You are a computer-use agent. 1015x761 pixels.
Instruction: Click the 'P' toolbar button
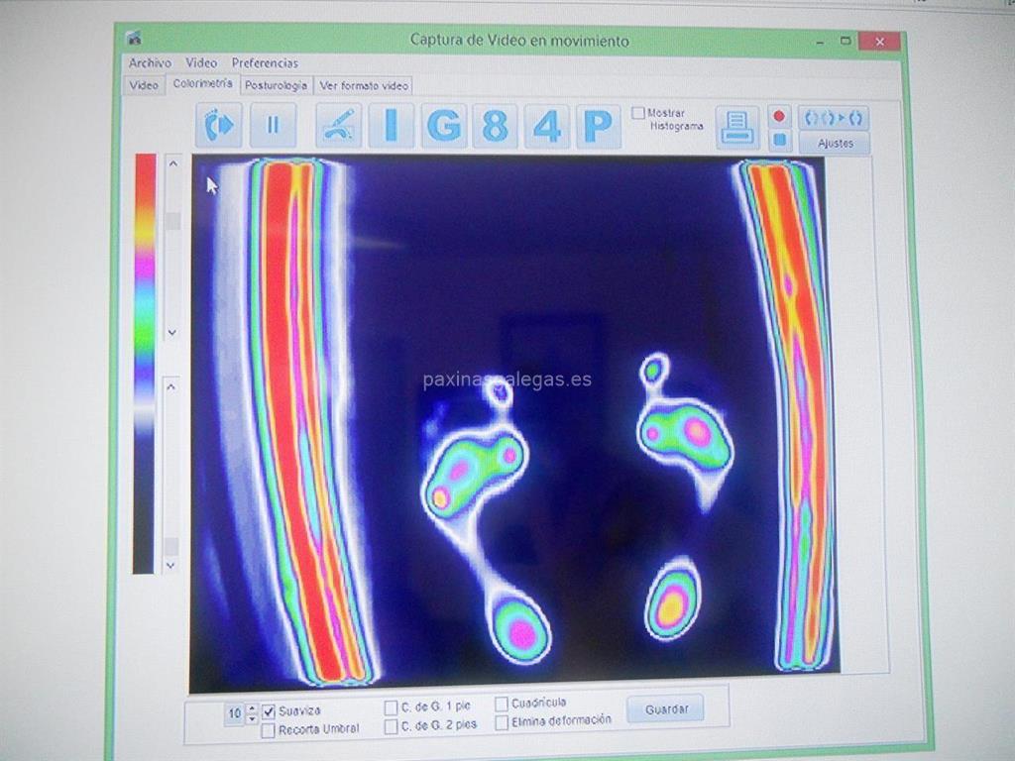coord(598,126)
